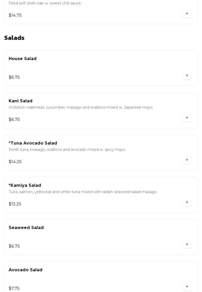202x292 pixels.
Task: Add Seaweed Salad to the order
Action: [x=187, y=245]
